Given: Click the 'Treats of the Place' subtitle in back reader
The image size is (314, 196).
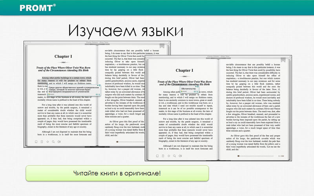Looking at the screenshot, I should (63, 69).
